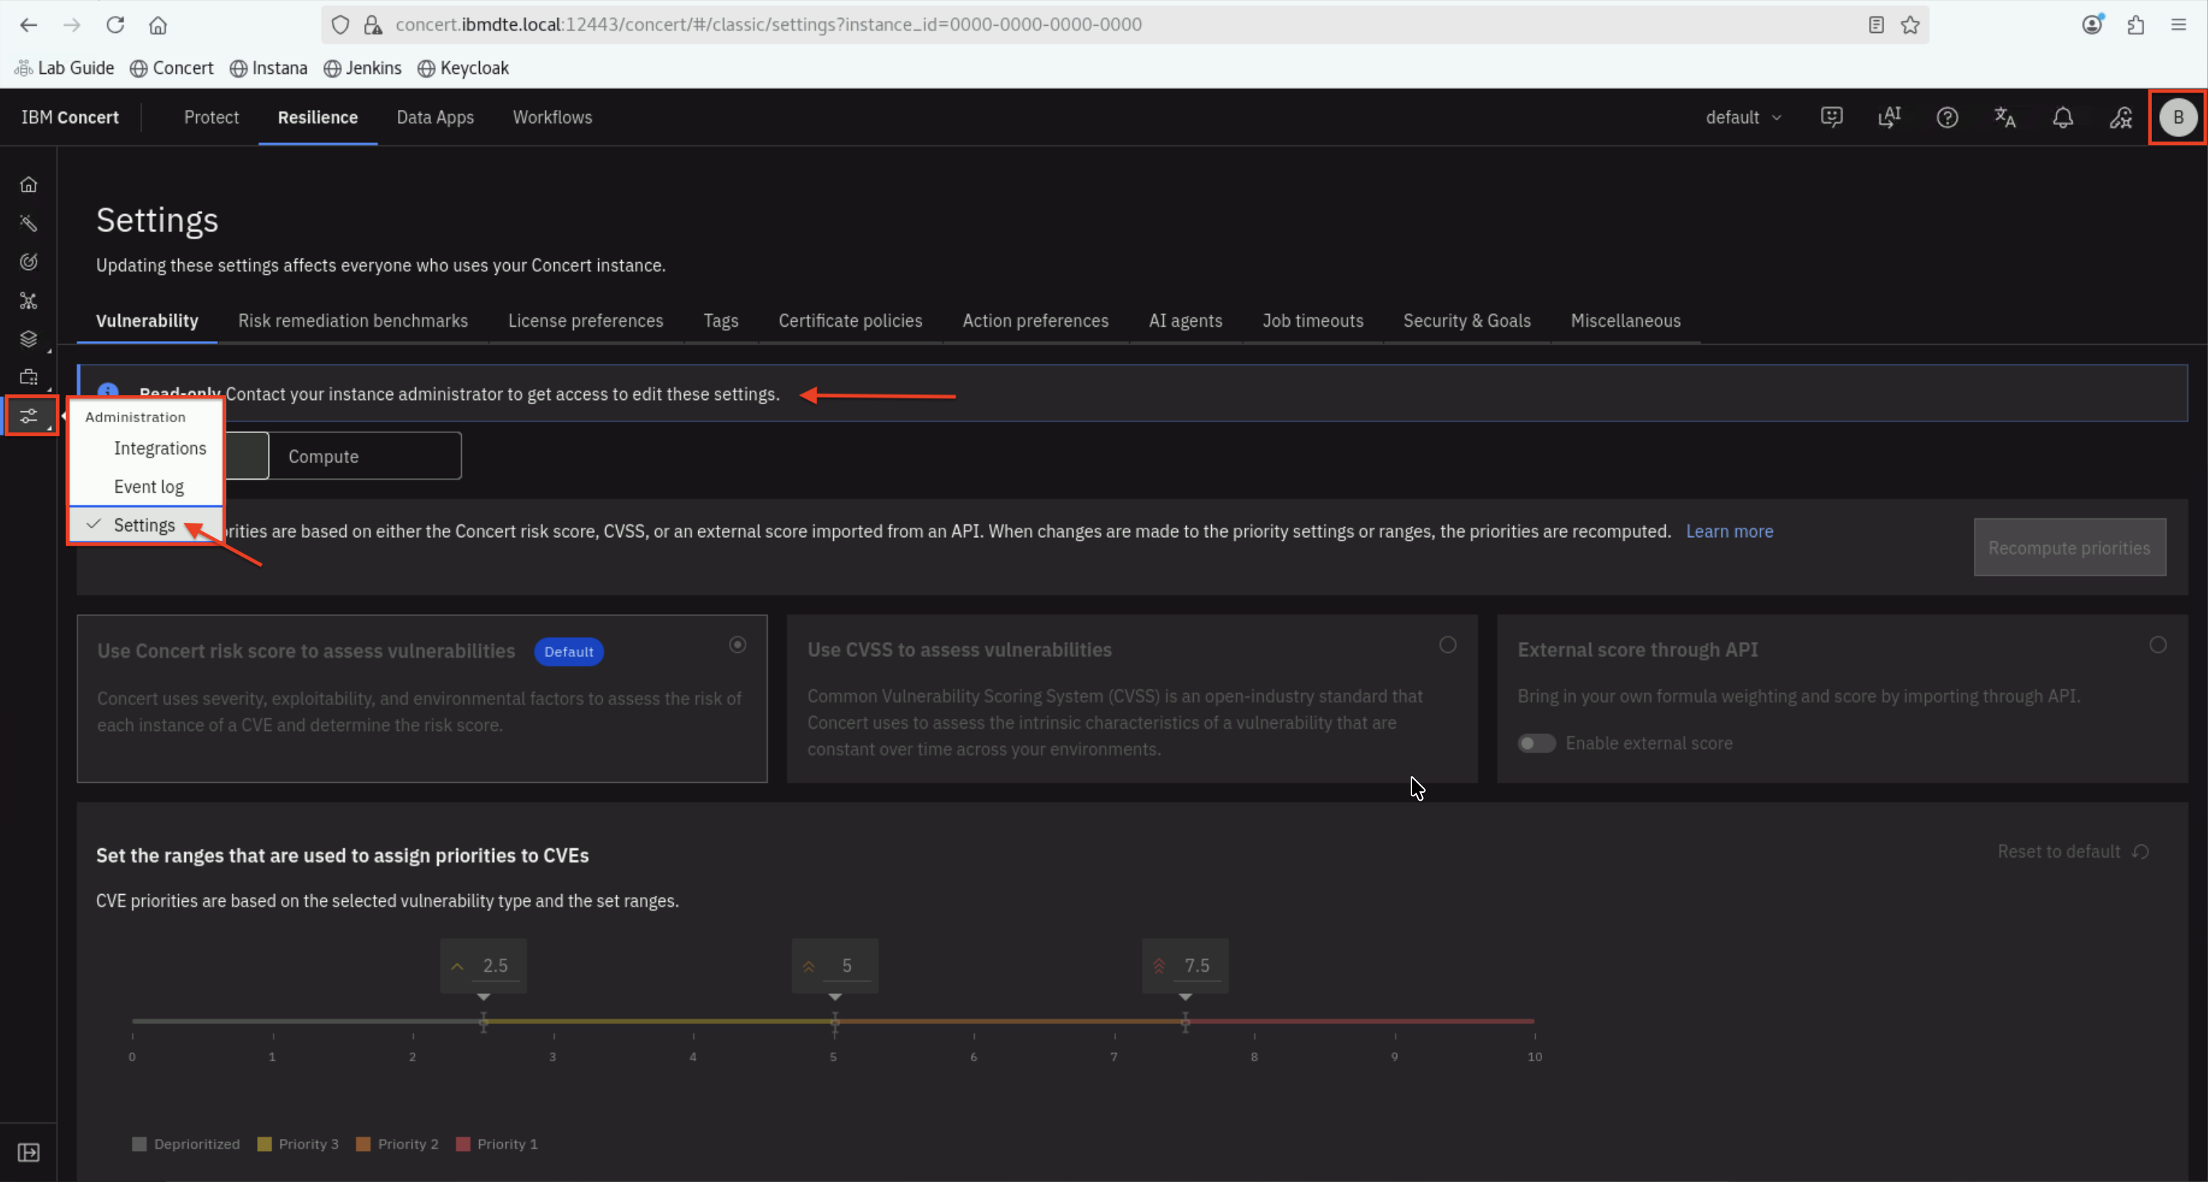Select External score through API radio
Screen dimensions: 2208x1182
2158,645
